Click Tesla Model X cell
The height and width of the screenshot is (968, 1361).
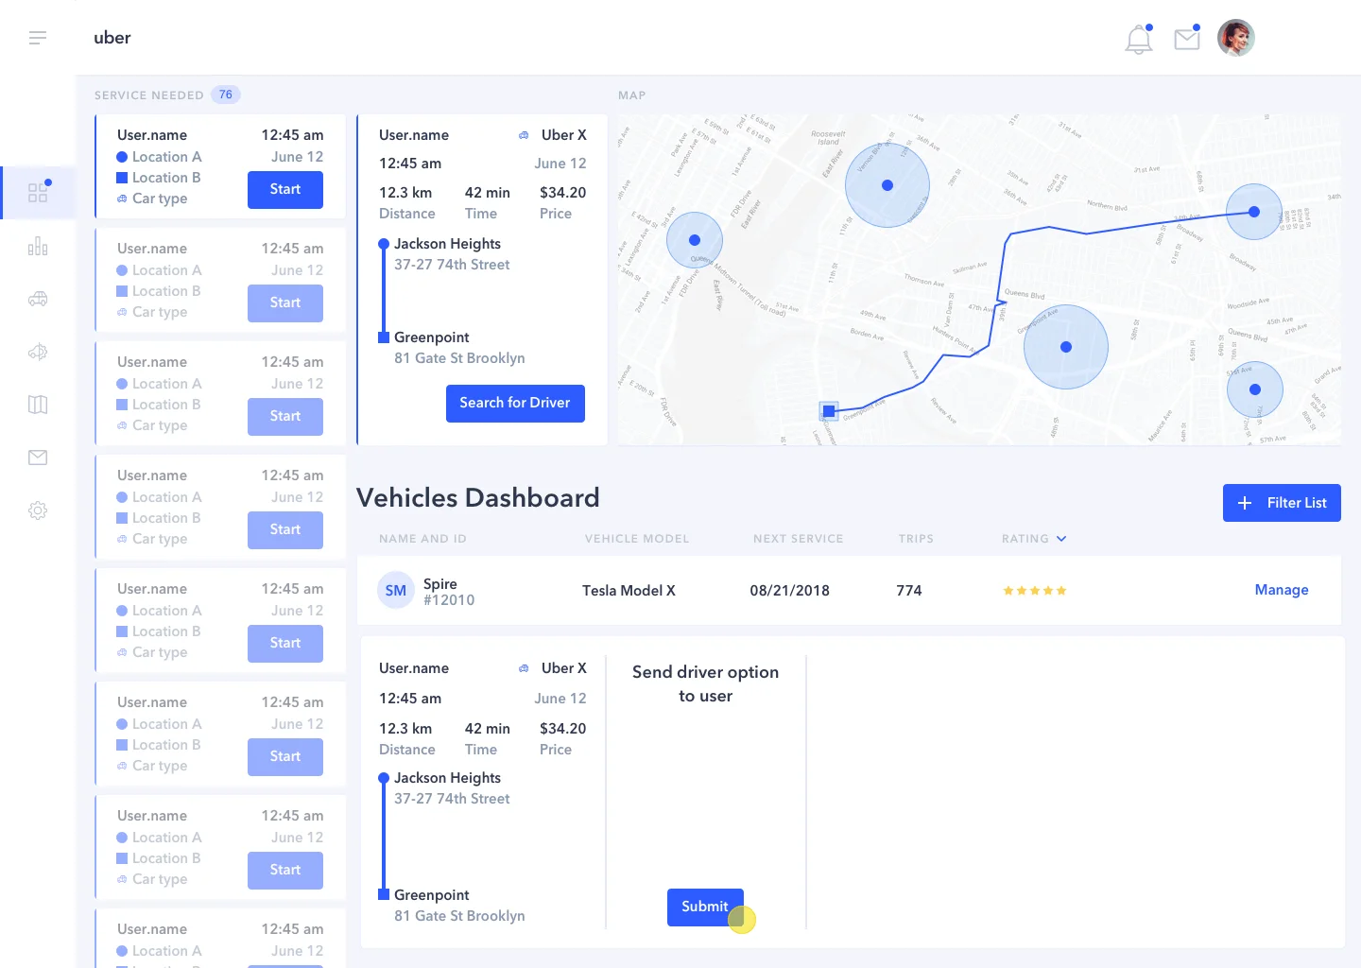pyautogui.click(x=629, y=591)
